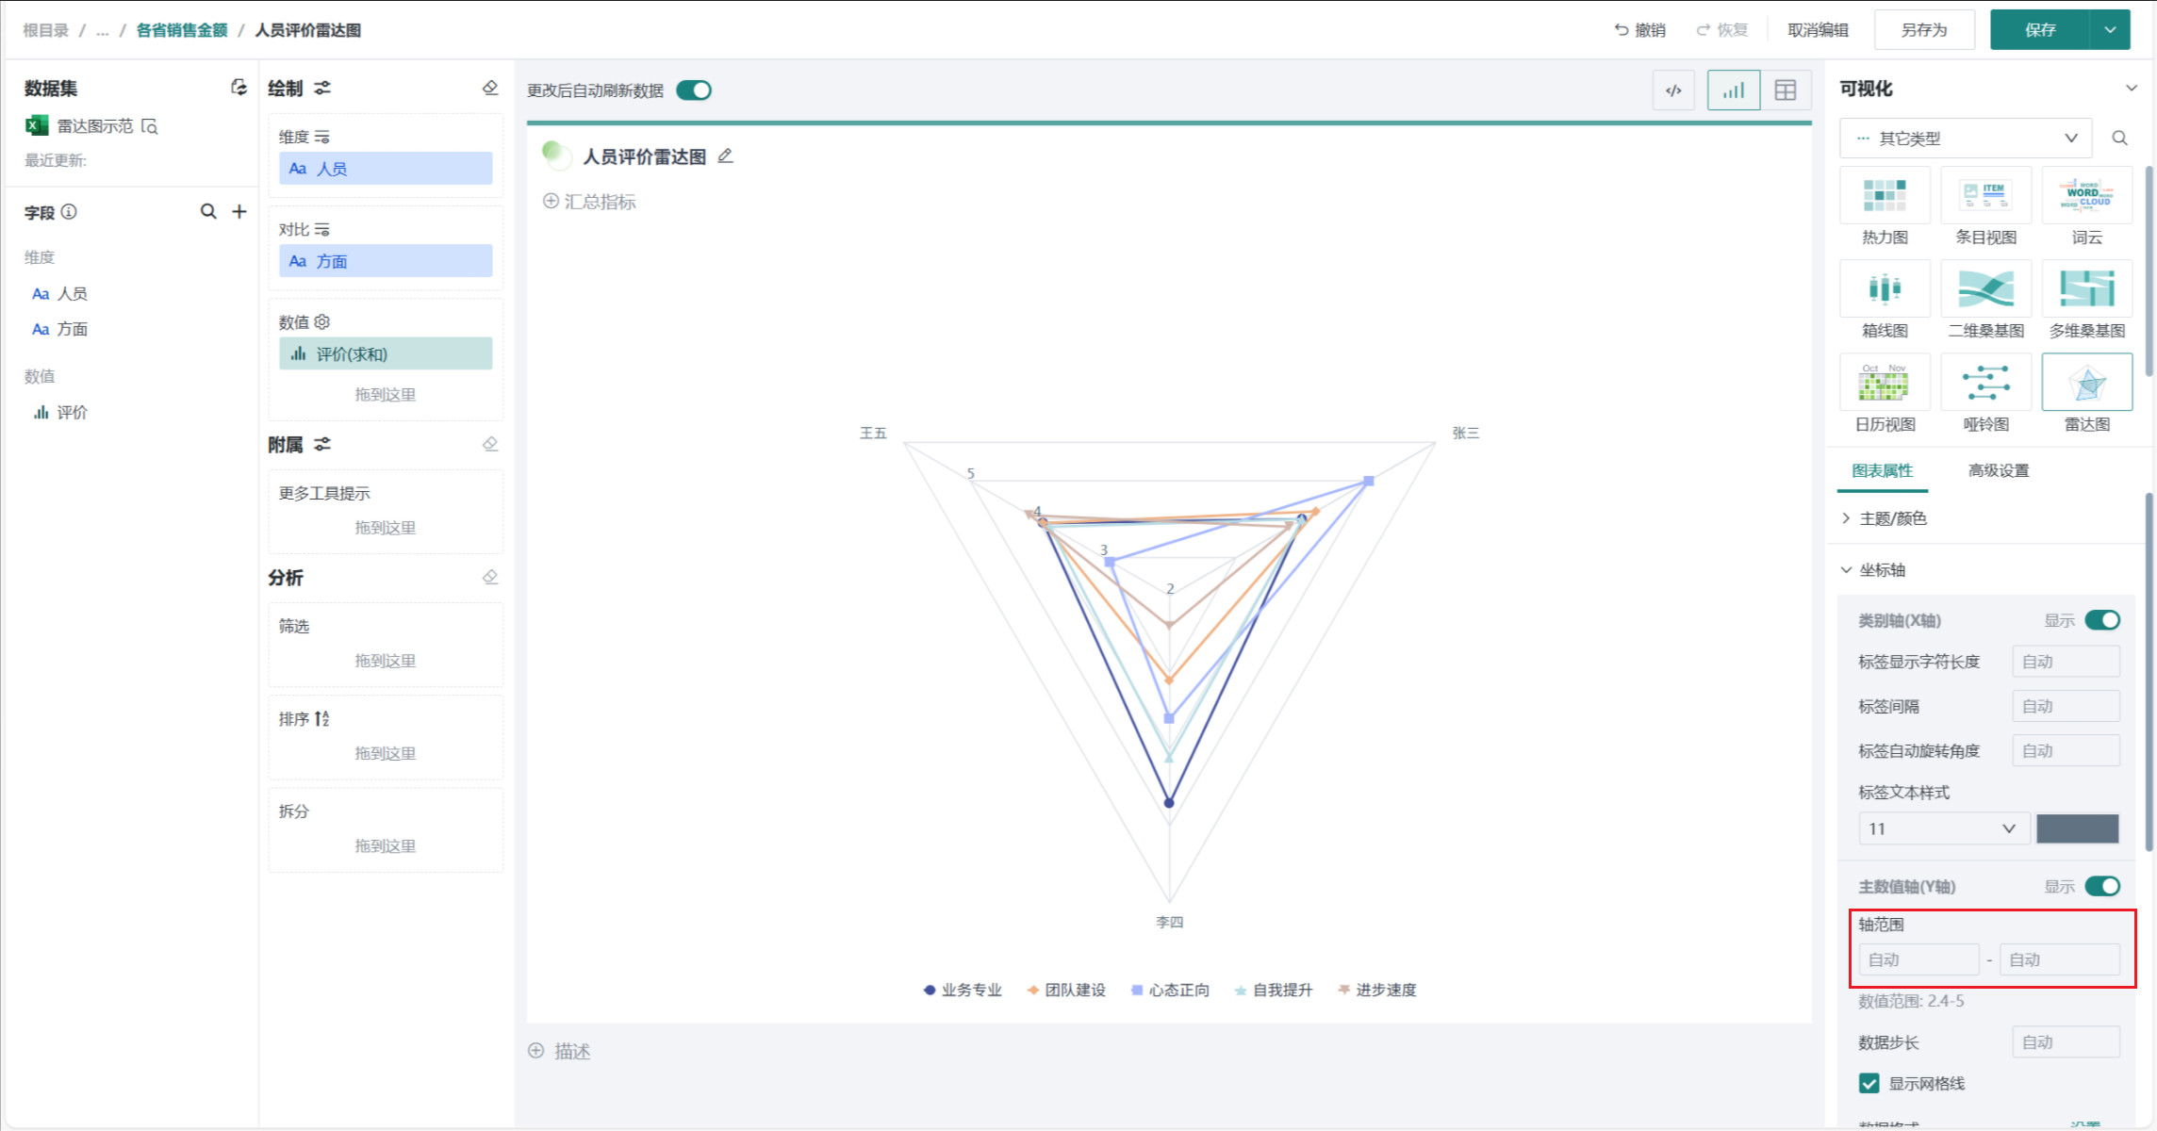Click the label text color swatch
2157x1131 pixels.
pos(2077,828)
